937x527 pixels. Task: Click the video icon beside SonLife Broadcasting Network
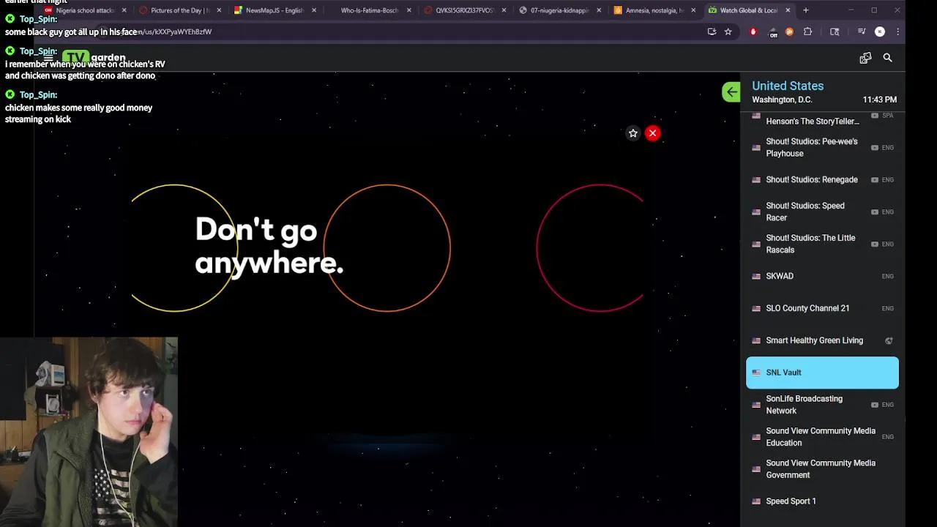click(x=875, y=405)
